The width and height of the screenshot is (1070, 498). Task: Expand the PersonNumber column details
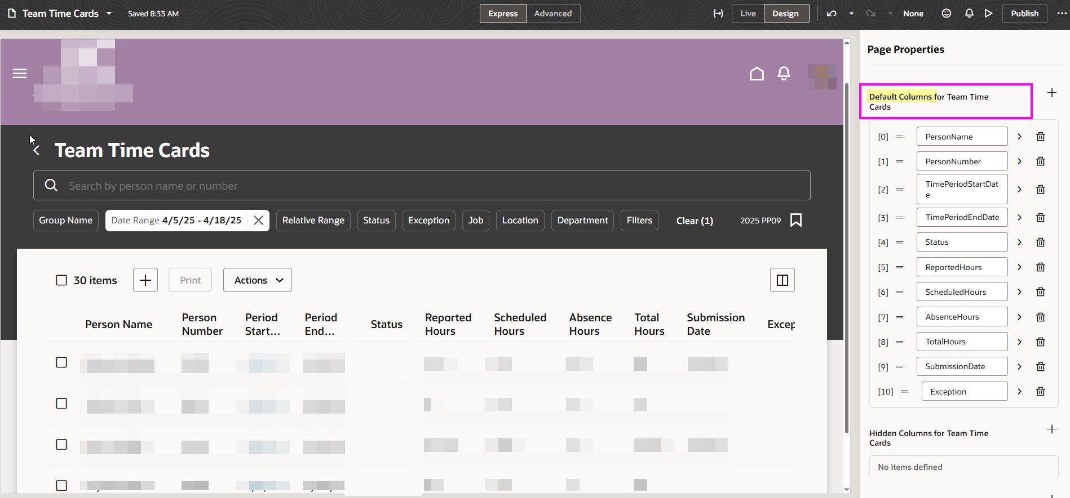[1019, 161]
